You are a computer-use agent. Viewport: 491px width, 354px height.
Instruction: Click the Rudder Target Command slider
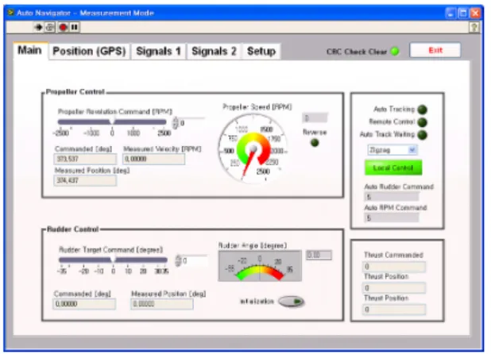click(x=113, y=260)
